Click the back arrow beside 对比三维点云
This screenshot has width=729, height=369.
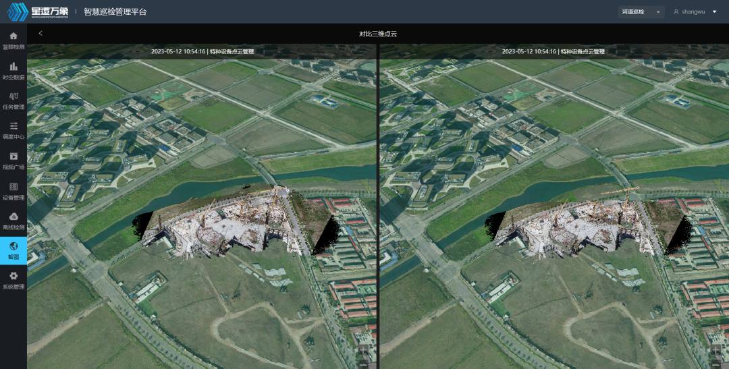click(40, 33)
